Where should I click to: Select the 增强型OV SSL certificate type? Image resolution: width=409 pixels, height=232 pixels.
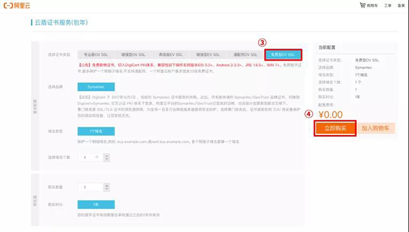[x=133, y=55]
